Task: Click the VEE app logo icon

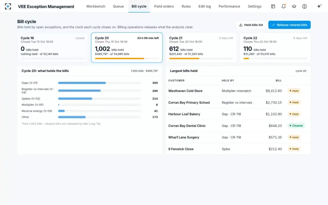Action: 8,6
